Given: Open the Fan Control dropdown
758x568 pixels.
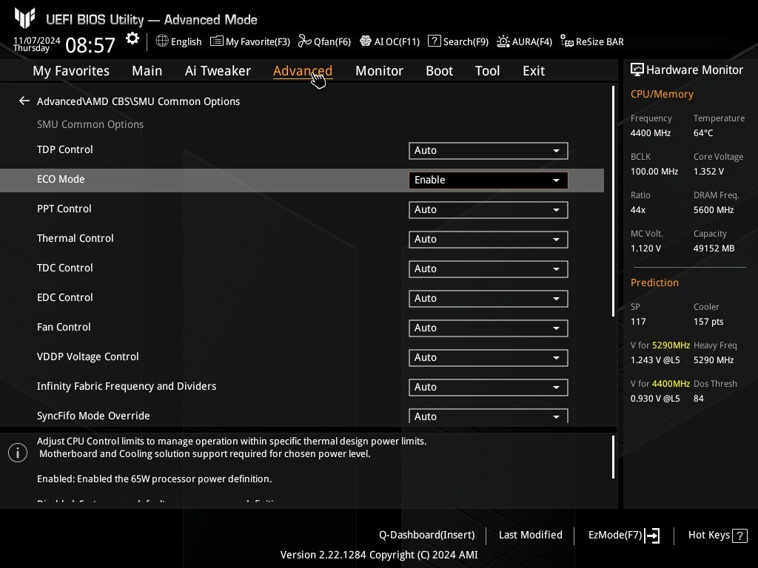Looking at the screenshot, I should [x=488, y=328].
